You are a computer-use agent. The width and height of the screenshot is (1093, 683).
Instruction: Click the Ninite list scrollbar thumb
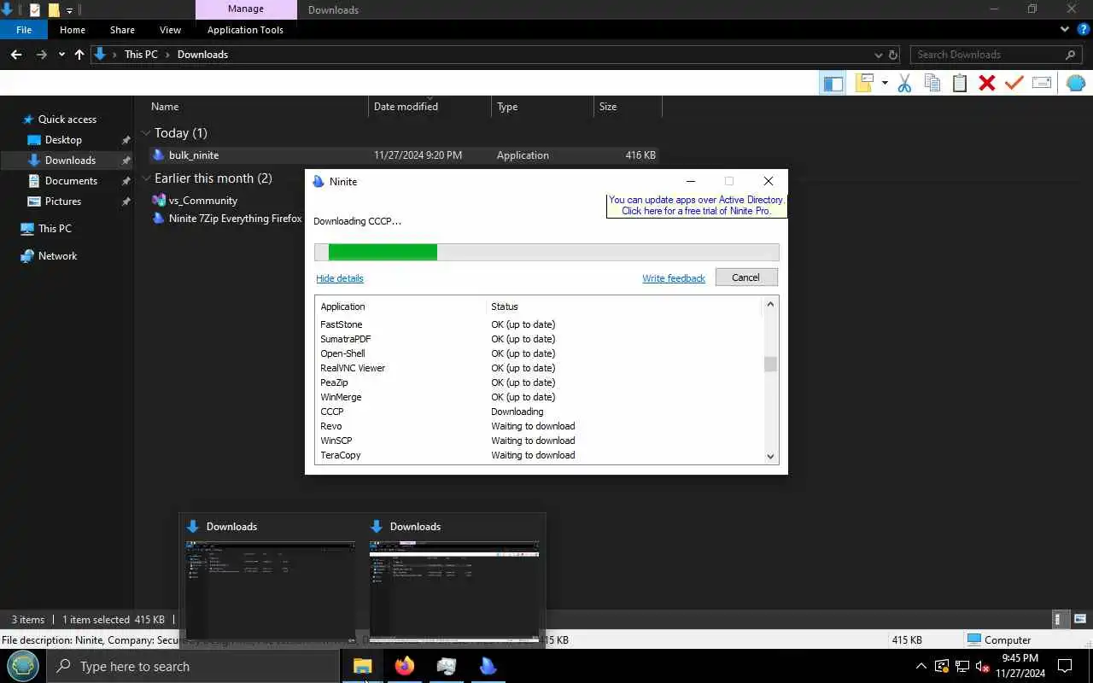point(770,365)
